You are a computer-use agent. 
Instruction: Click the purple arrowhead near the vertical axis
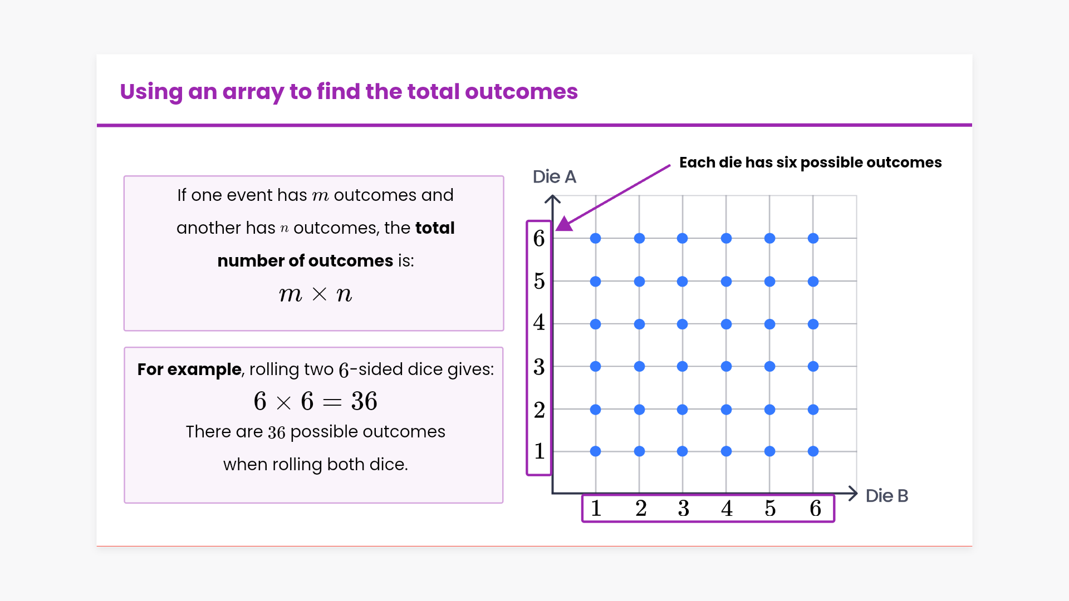pyautogui.click(x=564, y=224)
